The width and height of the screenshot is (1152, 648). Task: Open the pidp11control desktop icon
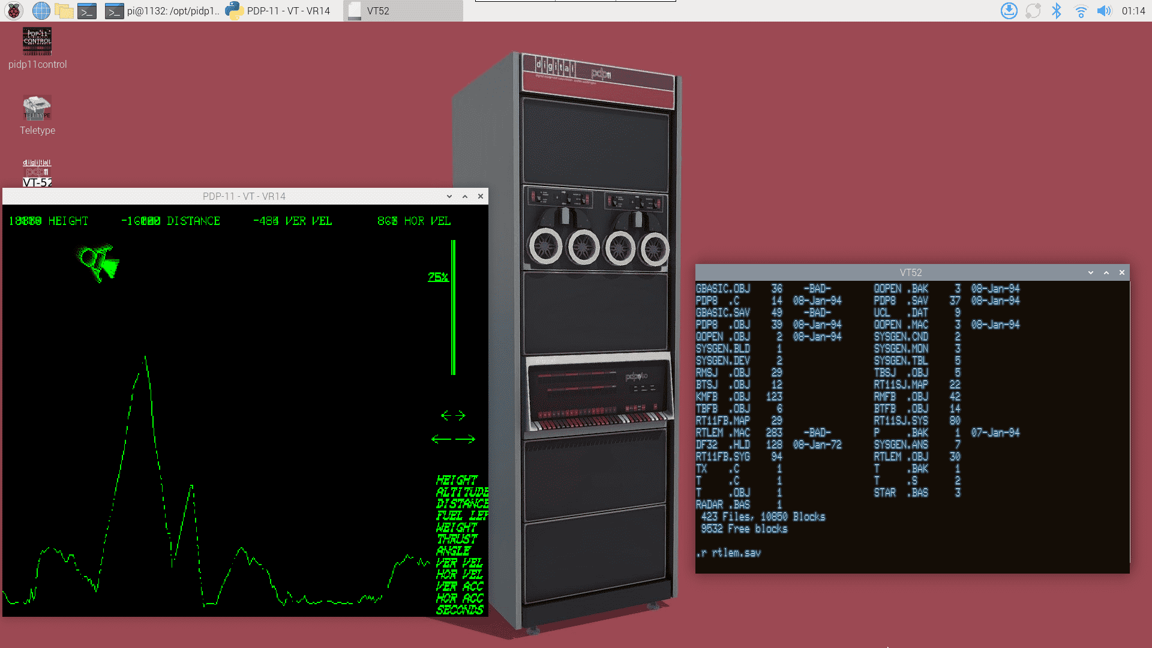pyautogui.click(x=37, y=42)
